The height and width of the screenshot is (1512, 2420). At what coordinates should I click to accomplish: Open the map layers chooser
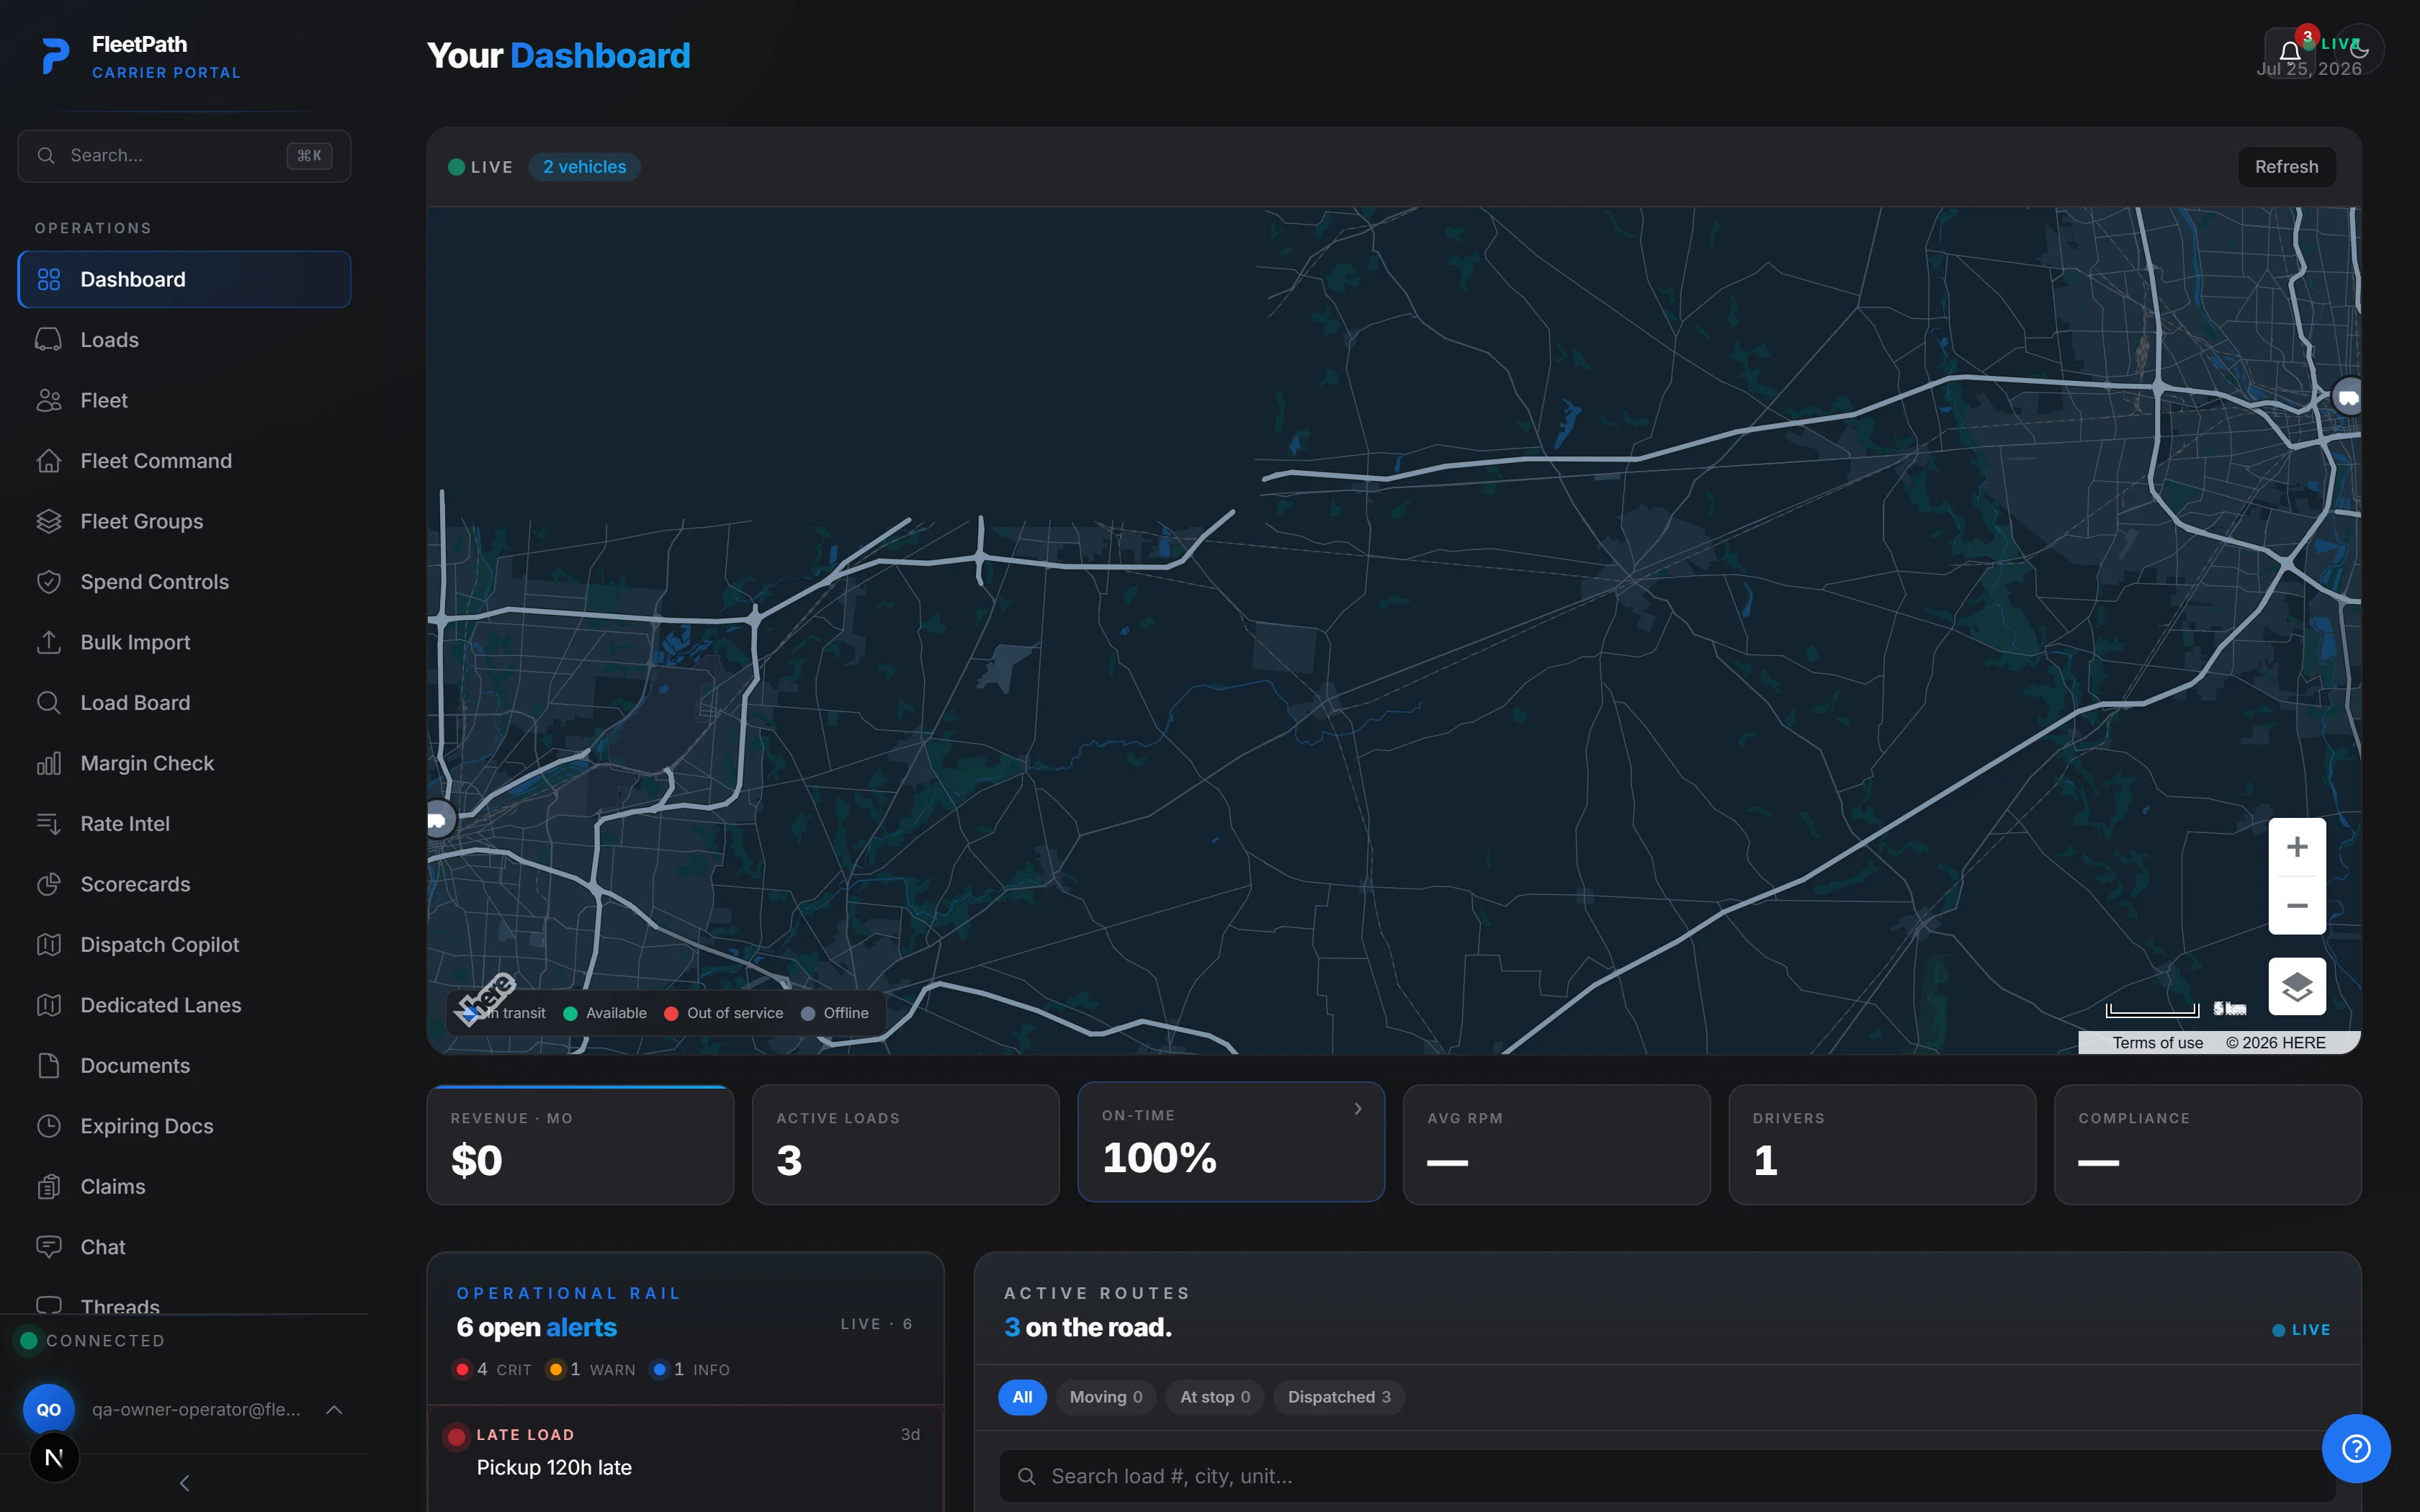click(x=2297, y=987)
